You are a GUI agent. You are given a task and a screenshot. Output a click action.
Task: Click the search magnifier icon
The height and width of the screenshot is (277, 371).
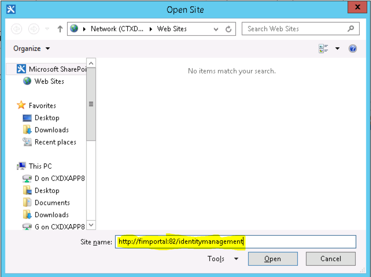(x=350, y=29)
